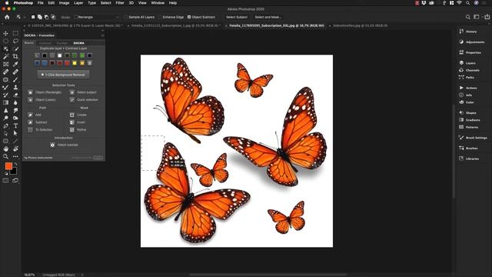Open the History panel
492x277 pixels.
(468, 32)
